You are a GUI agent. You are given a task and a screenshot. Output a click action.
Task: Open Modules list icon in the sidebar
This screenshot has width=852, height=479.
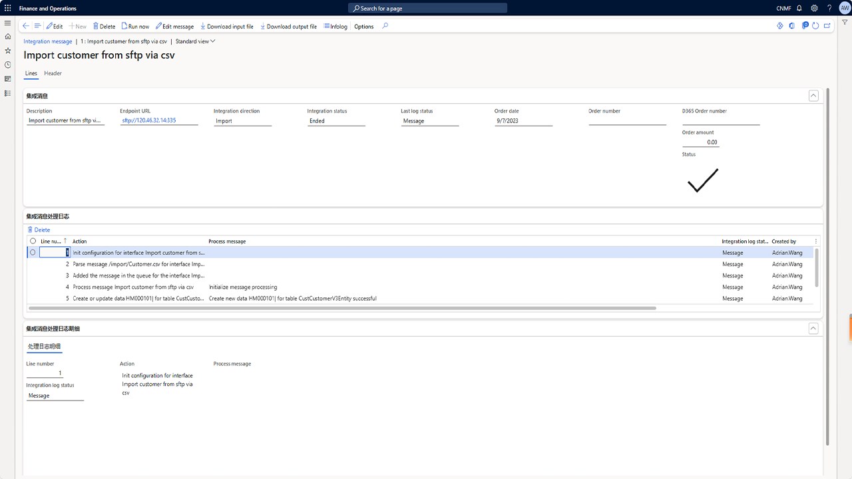point(7,93)
